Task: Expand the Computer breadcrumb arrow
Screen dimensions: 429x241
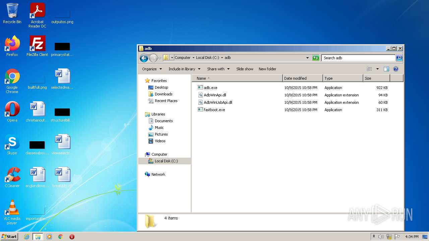Action: pos(193,58)
